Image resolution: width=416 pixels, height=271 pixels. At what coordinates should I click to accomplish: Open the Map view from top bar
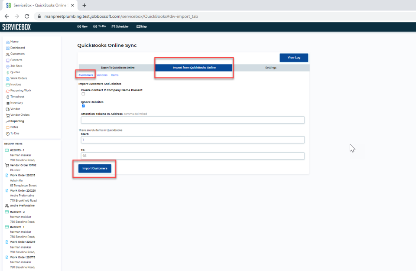[x=142, y=26]
